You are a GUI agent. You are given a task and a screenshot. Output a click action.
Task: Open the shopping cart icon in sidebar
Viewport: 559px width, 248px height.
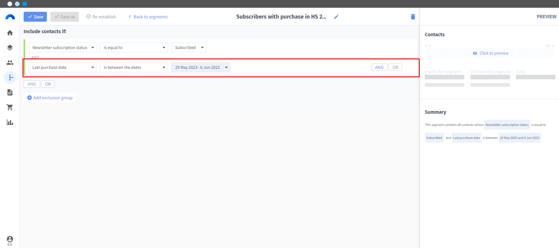[x=10, y=107]
